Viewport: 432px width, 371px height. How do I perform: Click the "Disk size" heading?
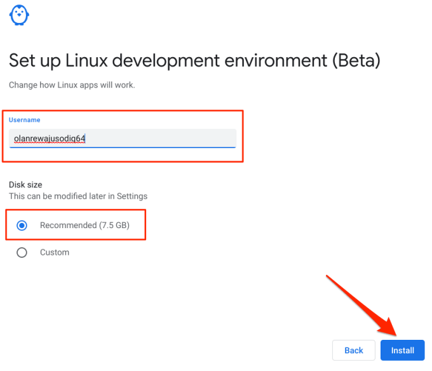coord(25,185)
